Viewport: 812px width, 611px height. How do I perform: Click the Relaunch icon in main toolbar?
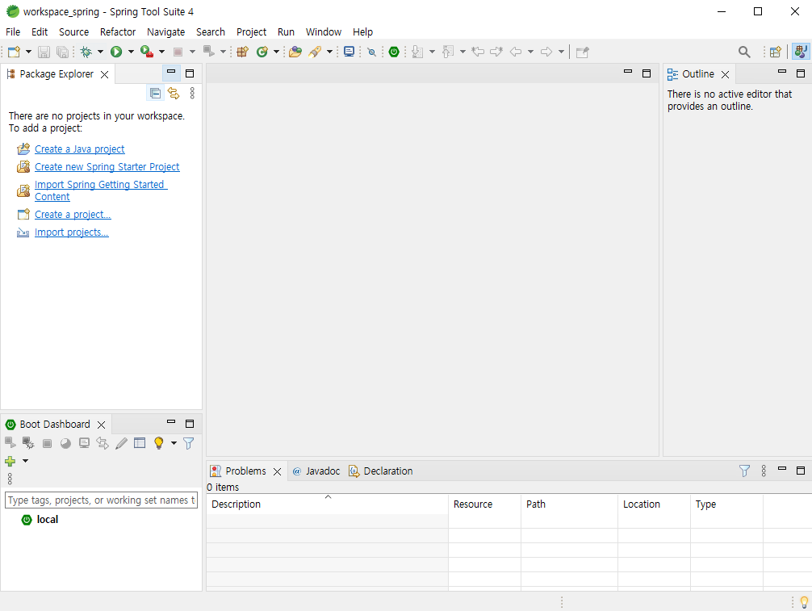pos(209,51)
